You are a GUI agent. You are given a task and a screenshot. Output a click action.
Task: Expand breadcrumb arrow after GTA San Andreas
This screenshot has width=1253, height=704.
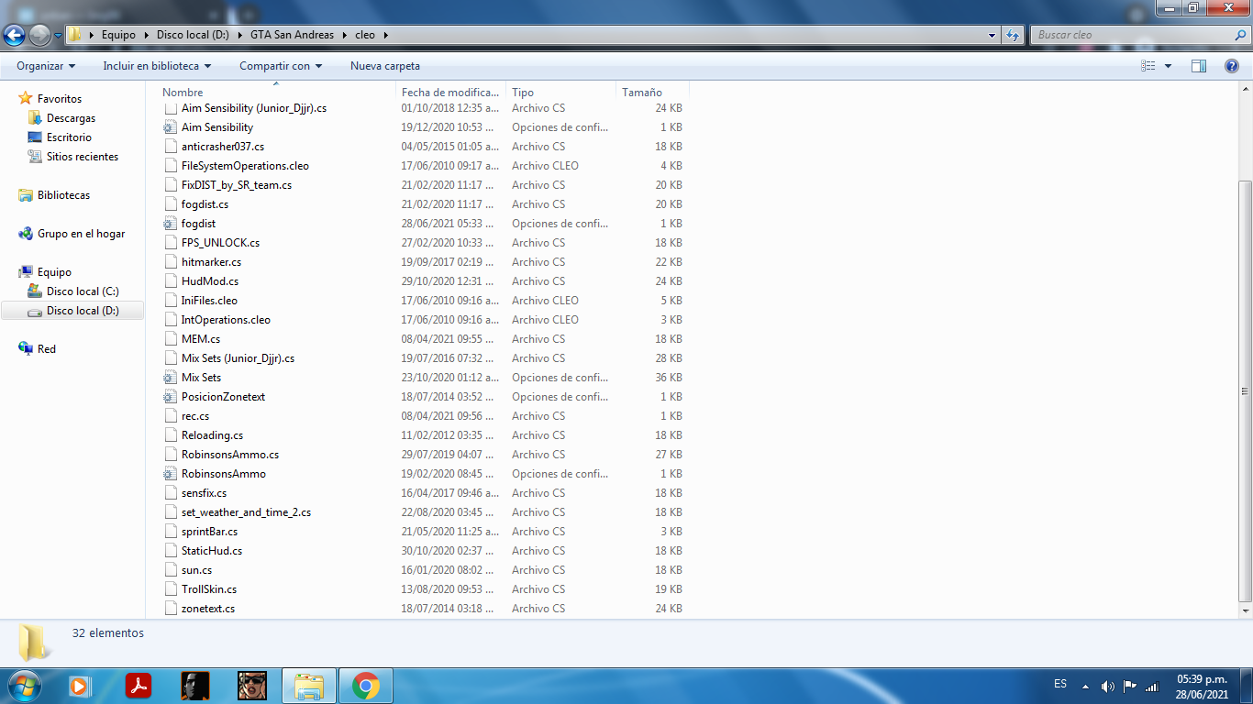[x=344, y=35]
